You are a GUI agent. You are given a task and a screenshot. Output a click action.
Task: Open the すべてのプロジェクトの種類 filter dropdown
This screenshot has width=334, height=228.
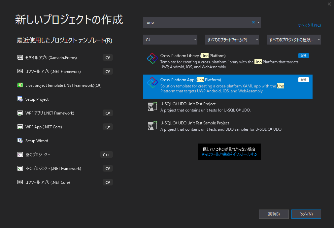click(x=293, y=40)
